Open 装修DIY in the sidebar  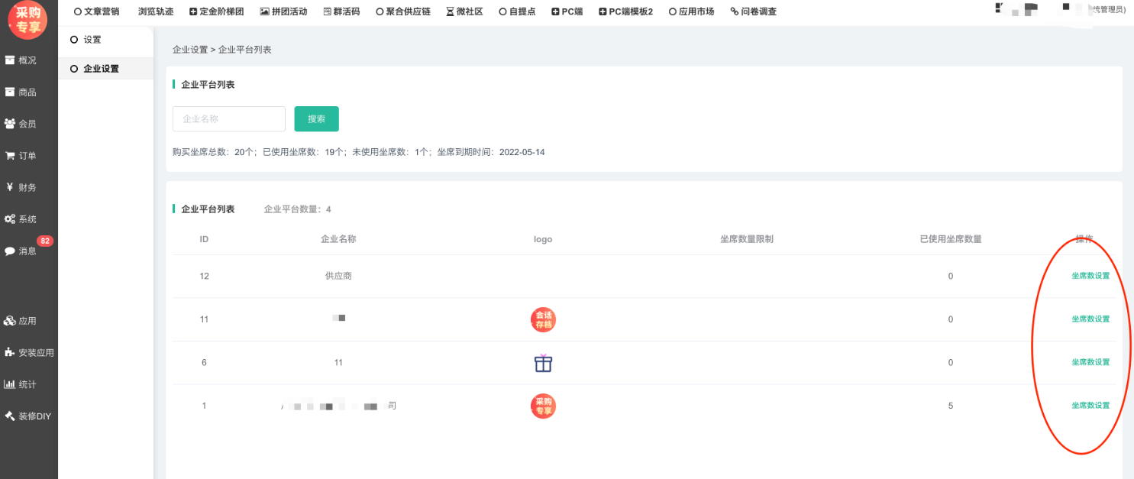pyautogui.click(x=28, y=416)
